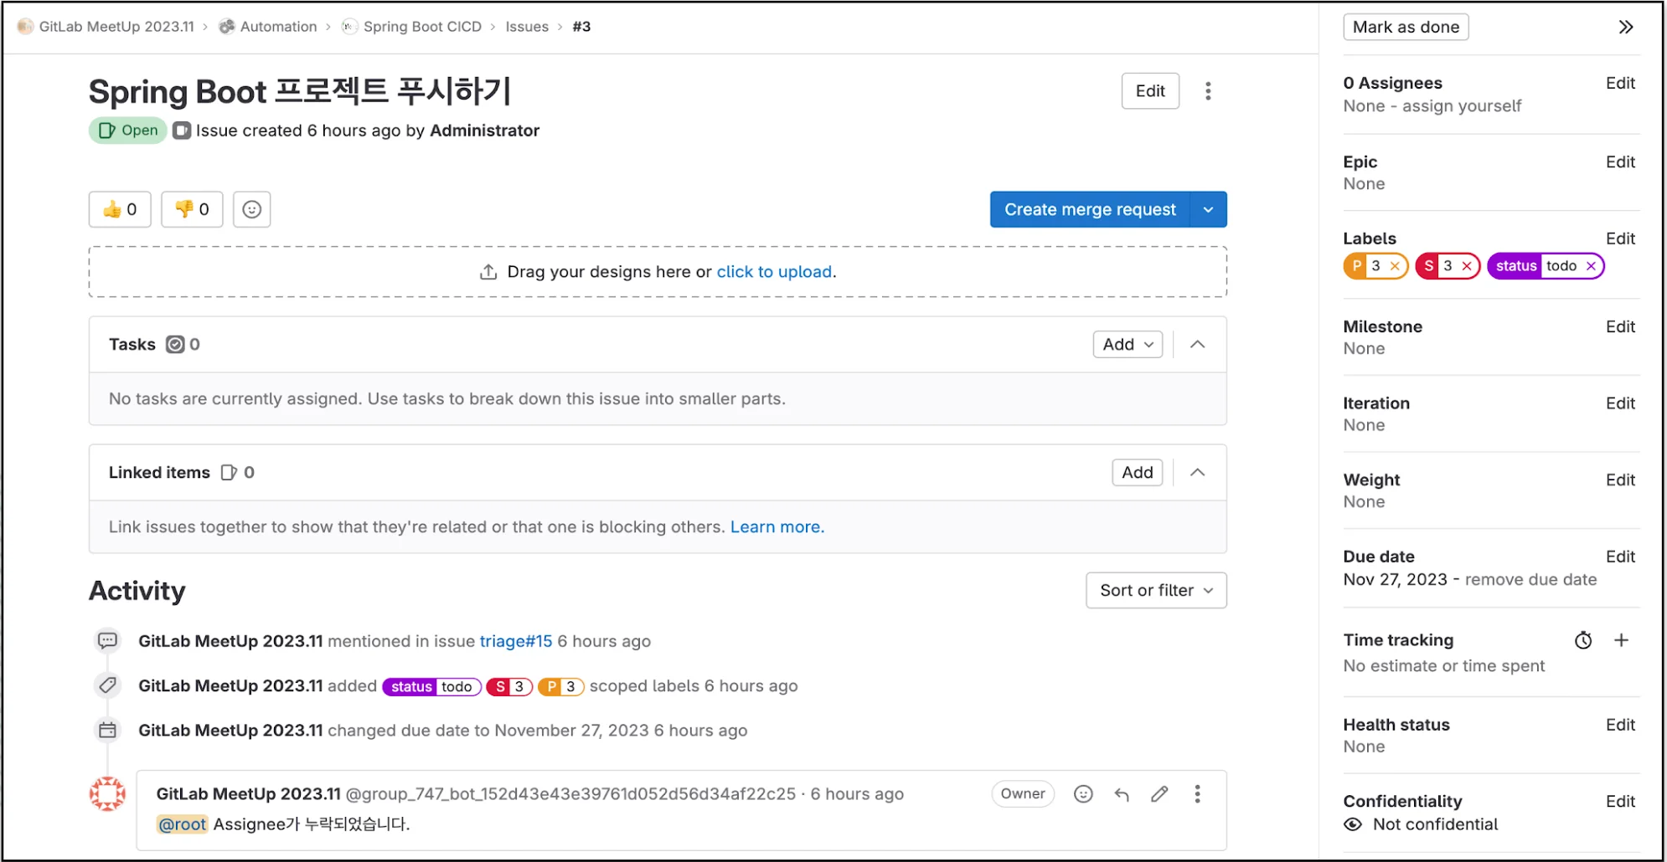This screenshot has width=1667, height=862.
Task: Click the Mark as done button
Action: coord(1406,26)
